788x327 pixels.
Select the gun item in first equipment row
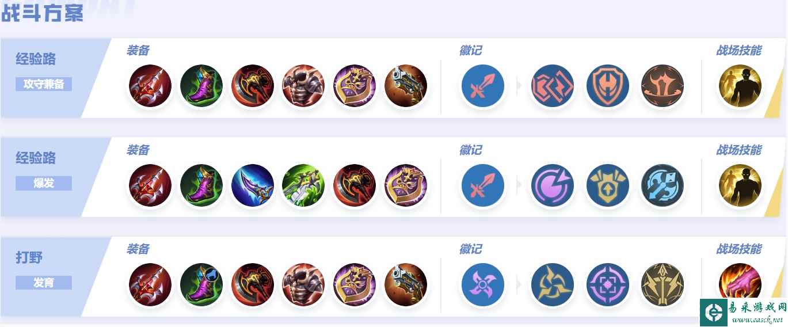pos(406,86)
